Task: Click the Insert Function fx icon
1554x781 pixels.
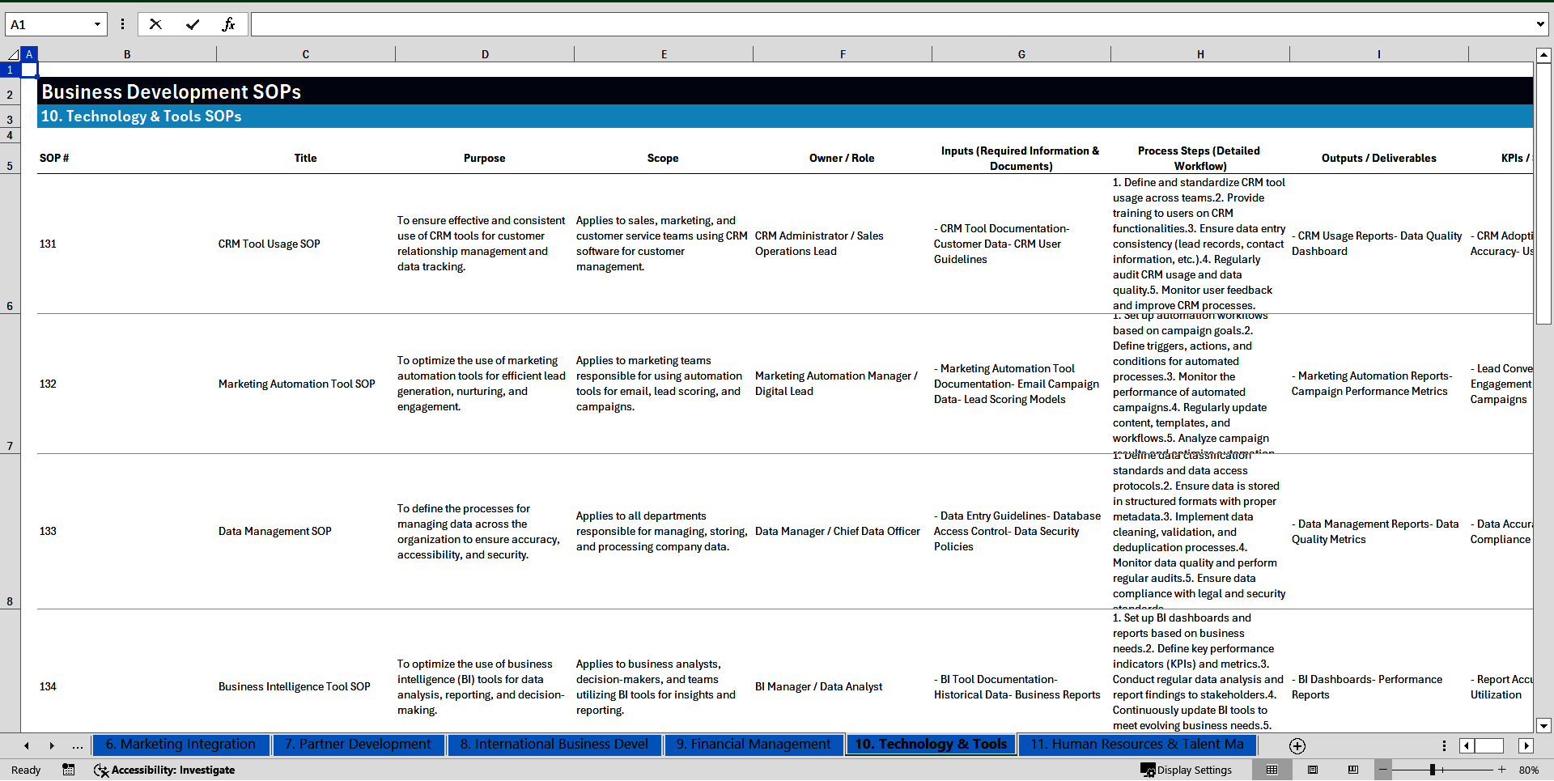Action: click(x=228, y=24)
